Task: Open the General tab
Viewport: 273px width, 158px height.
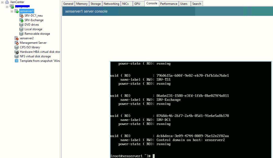Action: pos(68,4)
